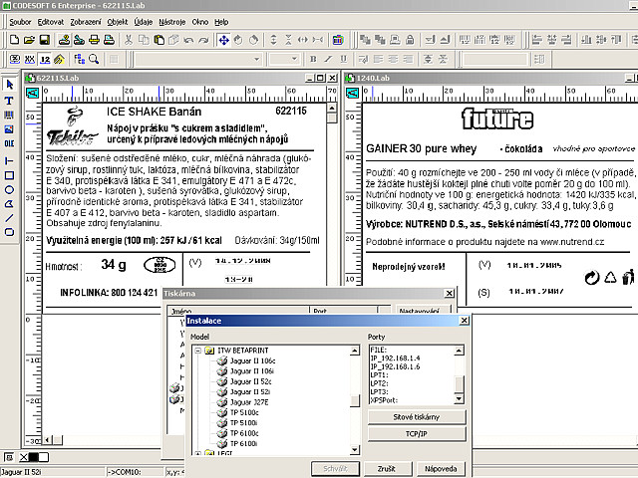Select Jaguar J27E printer model

coord(249,402)
